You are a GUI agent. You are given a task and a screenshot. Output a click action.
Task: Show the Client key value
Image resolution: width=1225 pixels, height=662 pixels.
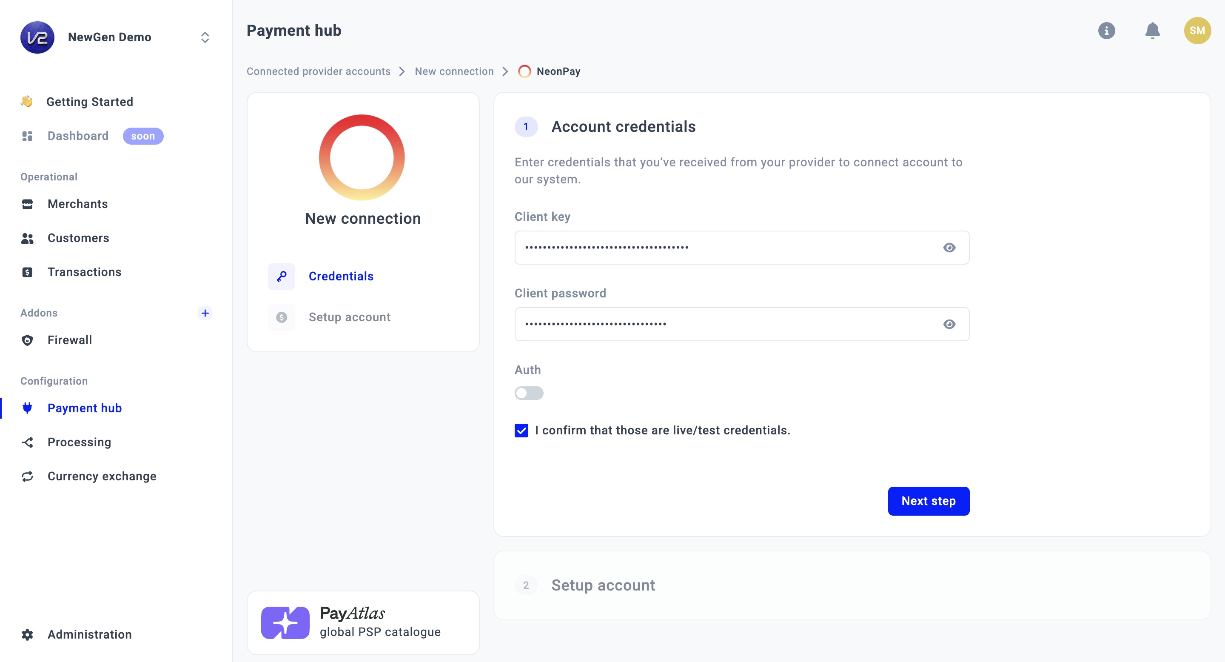(x=949, y=248)
